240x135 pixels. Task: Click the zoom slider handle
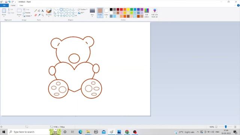point(226,127)
